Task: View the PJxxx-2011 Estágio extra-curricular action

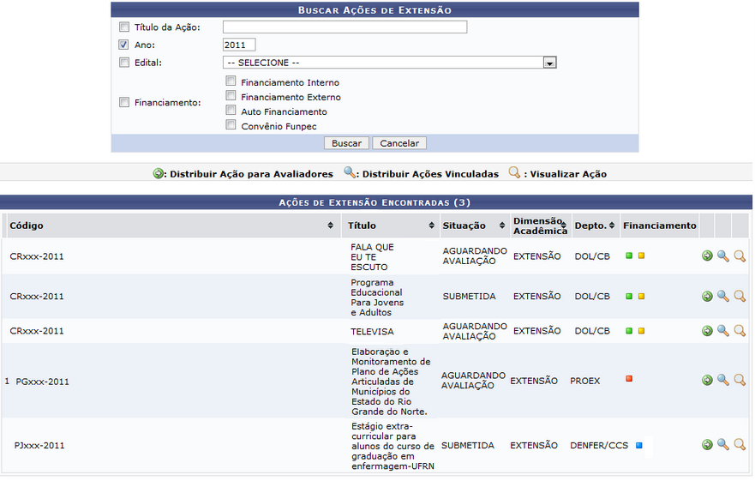Action: point(740,445)
